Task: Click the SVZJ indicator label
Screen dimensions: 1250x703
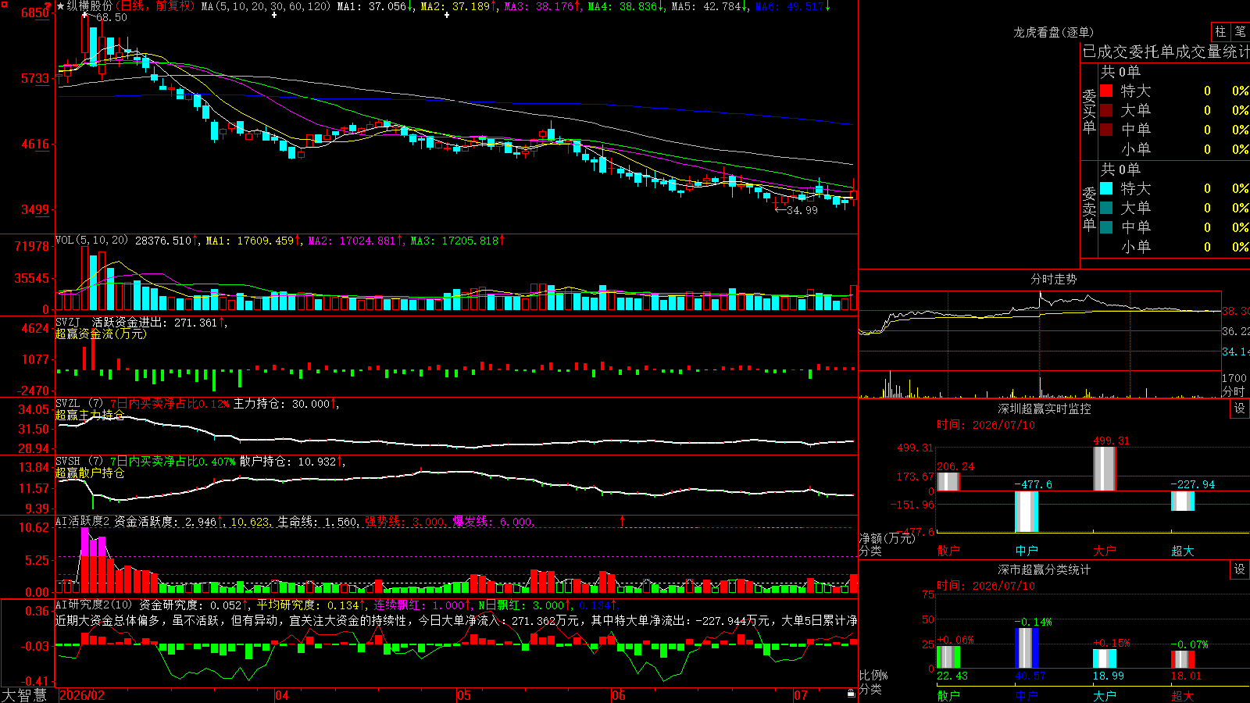Action: (68, 322)
